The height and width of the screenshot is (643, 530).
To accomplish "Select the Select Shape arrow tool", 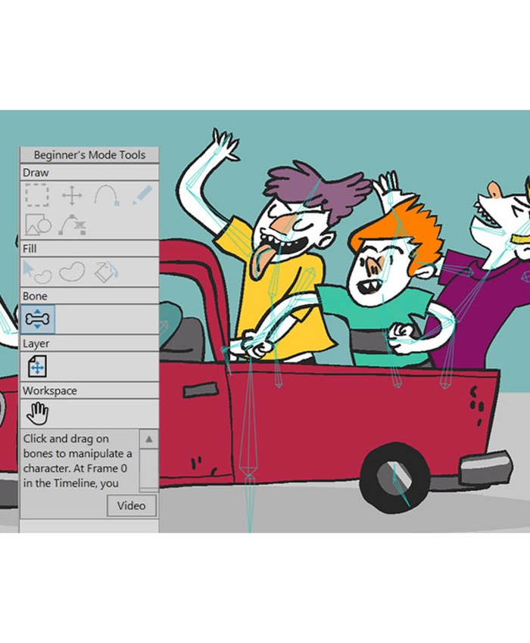I will pyautogui.click(x=36, y=272).
